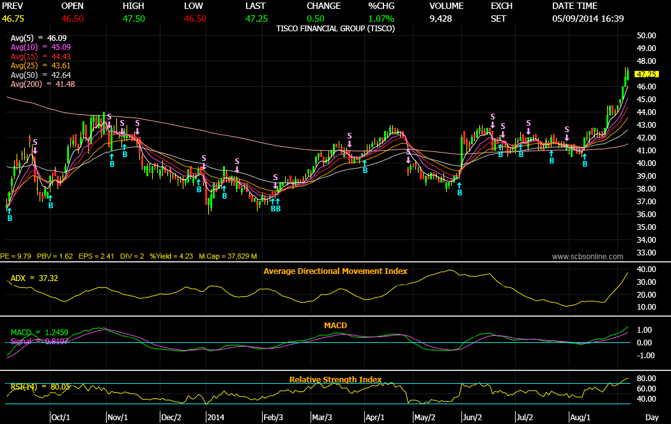Click the Avg(10) = 45.09 legend entry
The image size is (671, 424).
click(x=41, y=47)
